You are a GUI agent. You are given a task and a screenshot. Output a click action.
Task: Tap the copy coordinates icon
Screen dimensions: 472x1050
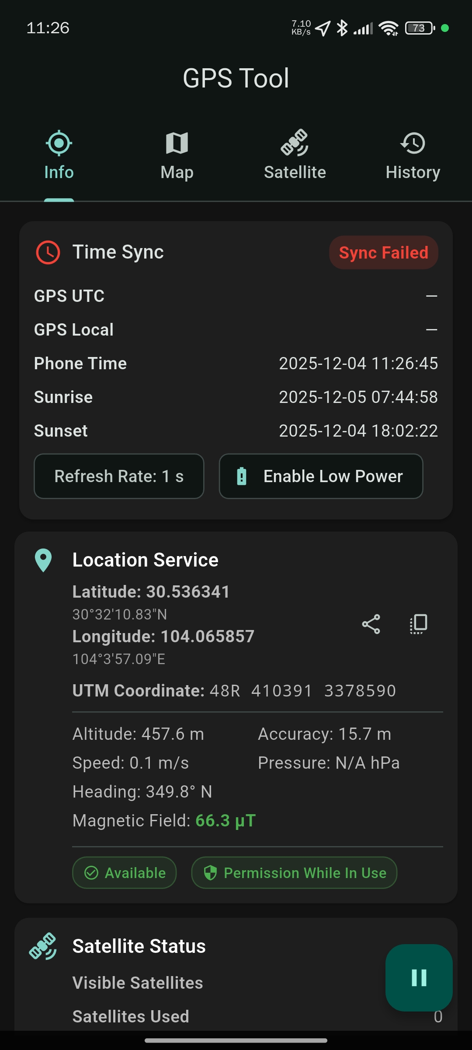[x=418, y=624]
